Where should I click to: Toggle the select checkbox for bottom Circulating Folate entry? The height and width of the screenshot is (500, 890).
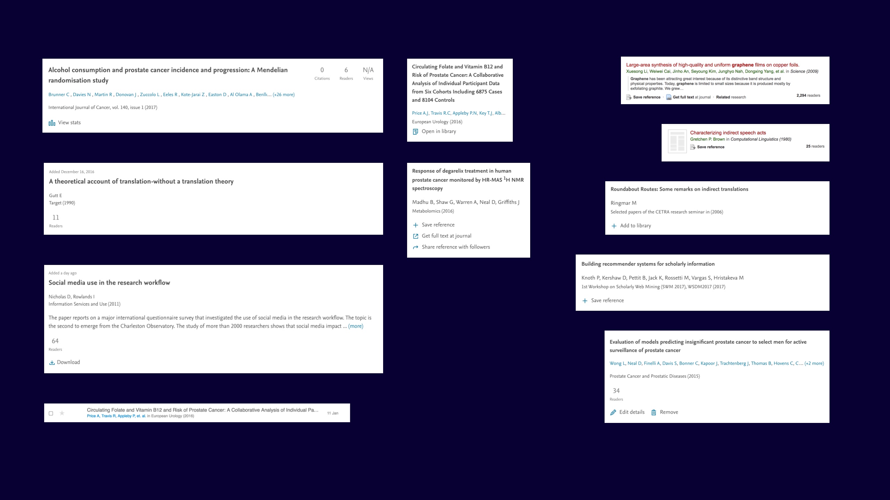pyautogui.click(x=51, y=413)
